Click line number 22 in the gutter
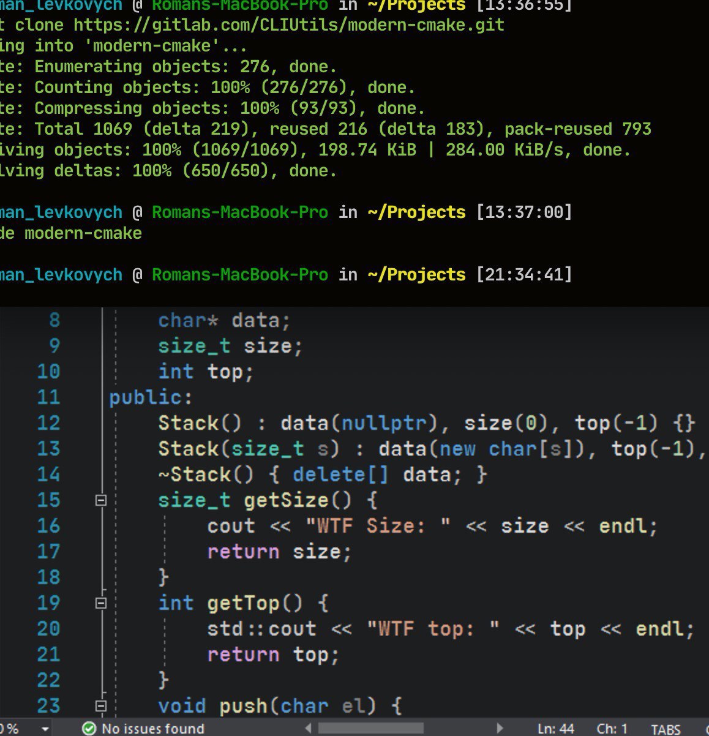The height and width of the screenshot is (736, 709). point(49,680)
